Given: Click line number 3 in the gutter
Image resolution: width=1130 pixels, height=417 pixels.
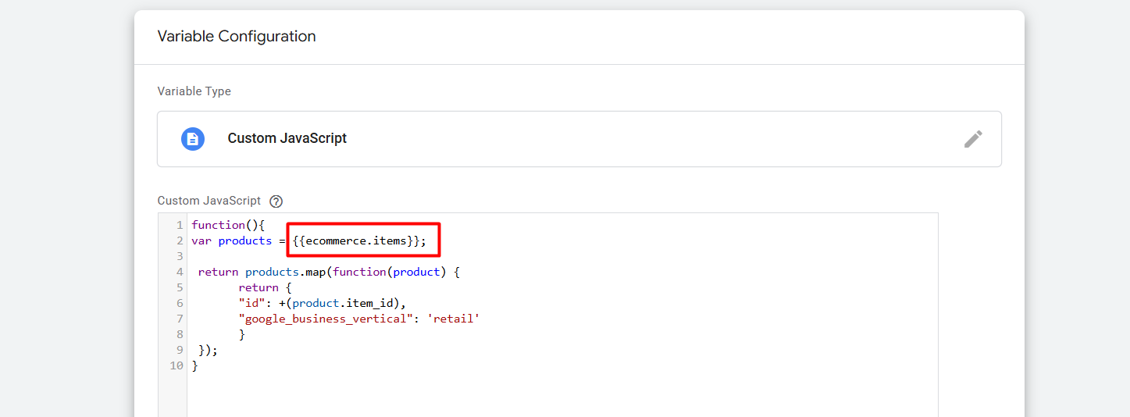Looking at the screenshot, I should point(180,256).
